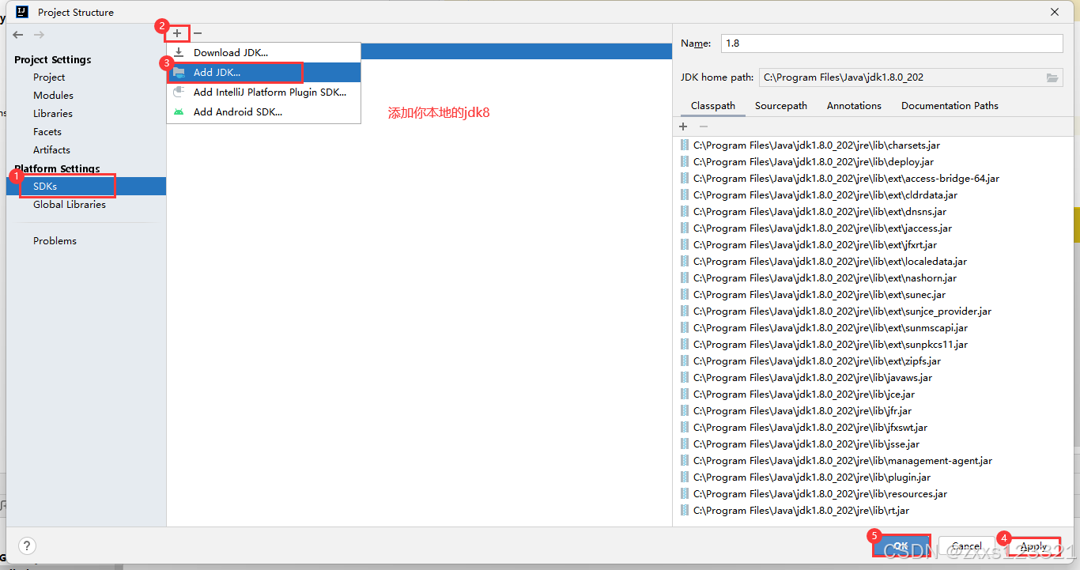Open the Annotations tab
The image size is (1080, 570).
[854, 105]
